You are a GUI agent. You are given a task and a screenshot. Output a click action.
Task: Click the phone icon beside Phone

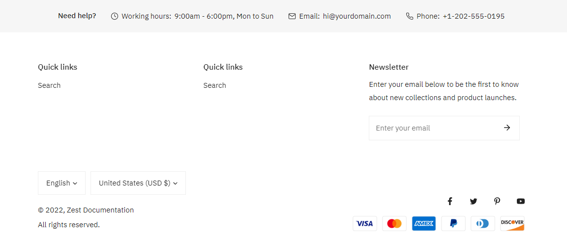pyautogui.click(x=410, y=16)
